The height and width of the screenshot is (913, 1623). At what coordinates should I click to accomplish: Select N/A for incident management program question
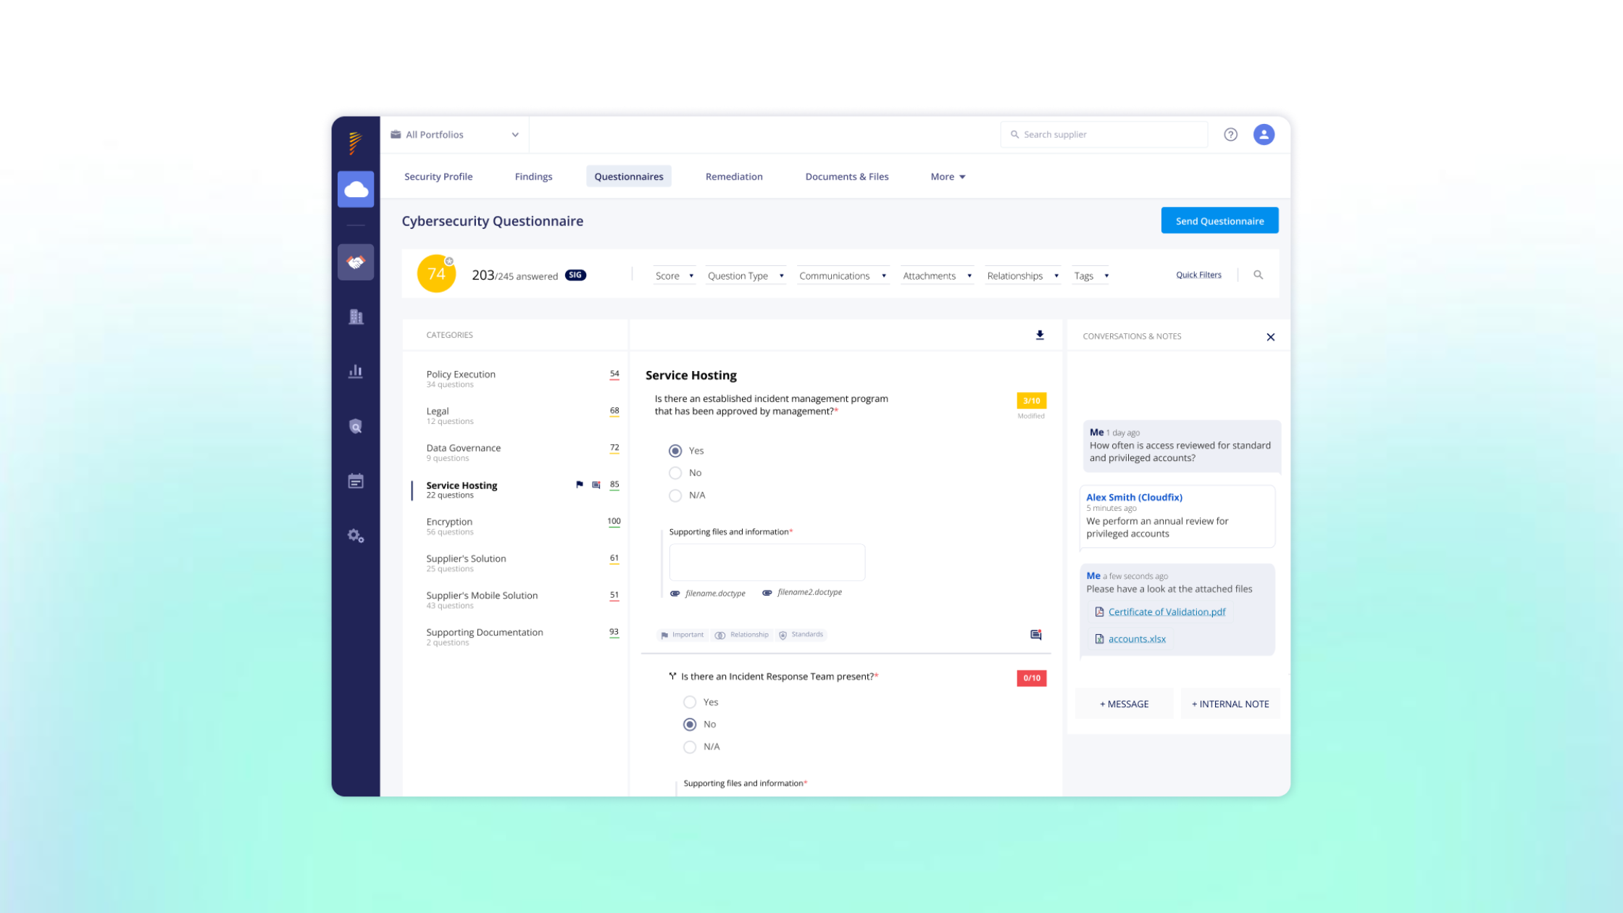pyautogui.click(x=675, y=496)
